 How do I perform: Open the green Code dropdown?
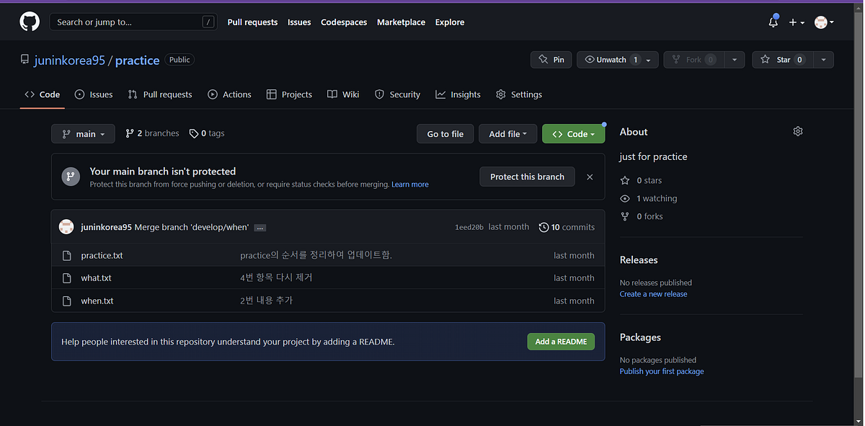pos(573,134)
